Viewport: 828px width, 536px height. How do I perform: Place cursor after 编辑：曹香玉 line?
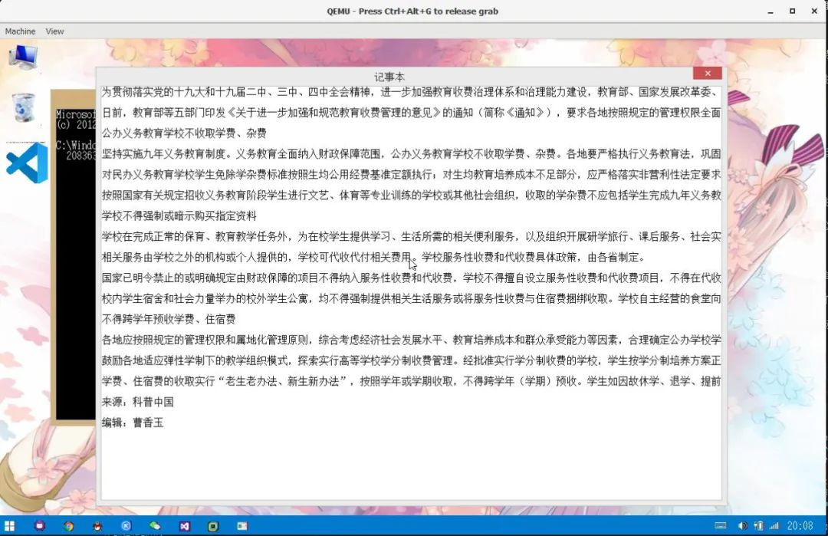pyautogui.click(x=165, y=423)
